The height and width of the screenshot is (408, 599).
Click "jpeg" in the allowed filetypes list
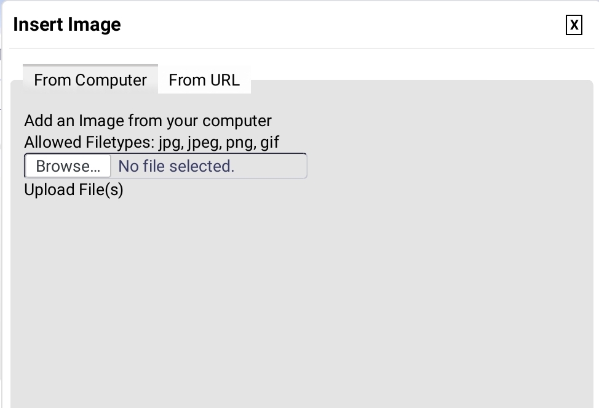[x=204, y=143]
